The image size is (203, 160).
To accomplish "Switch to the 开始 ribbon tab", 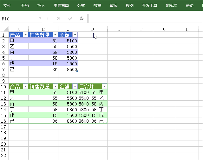I will pyautogui.click(x=25, y=6).
